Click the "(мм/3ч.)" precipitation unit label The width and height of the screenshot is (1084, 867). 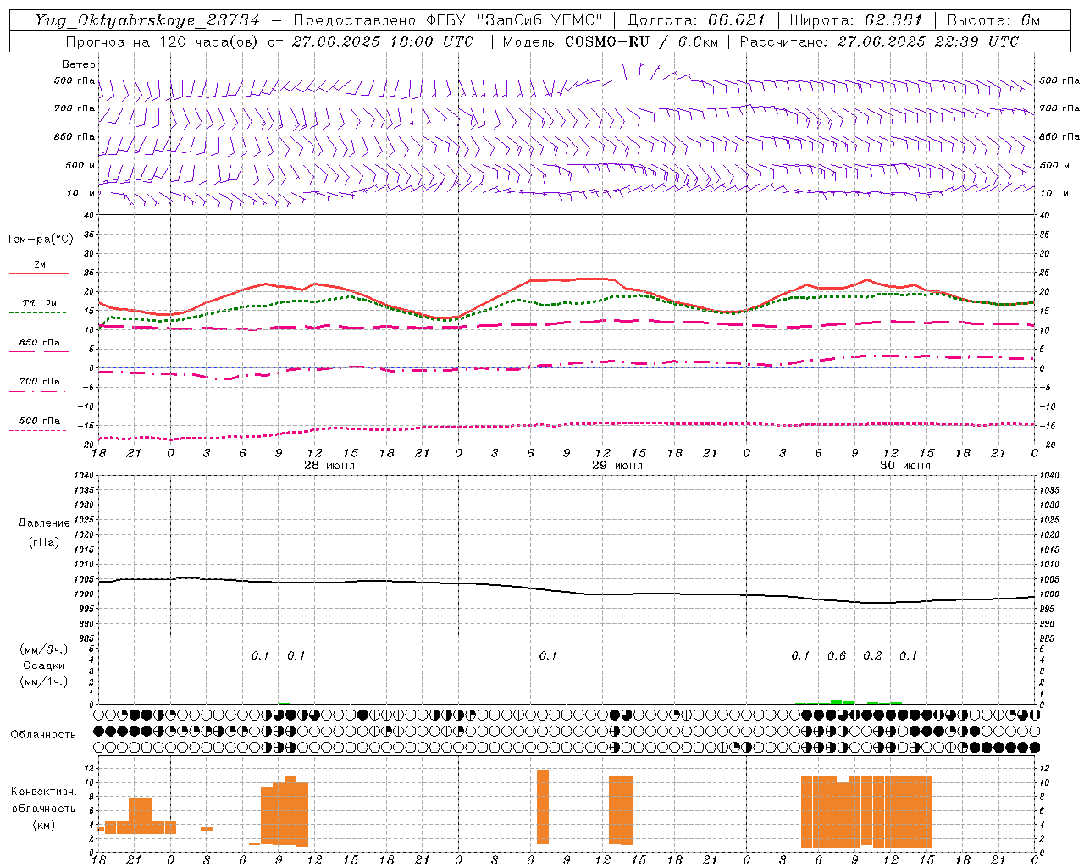[44, 649]
